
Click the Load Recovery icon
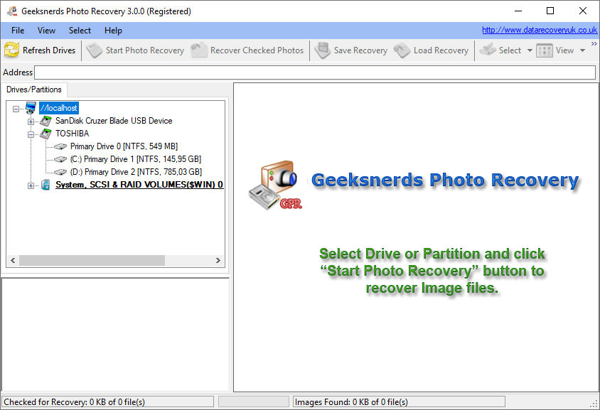click(x=402, y=50)
